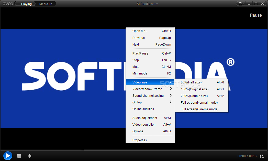Expand the Video window frame submenu

150,89
